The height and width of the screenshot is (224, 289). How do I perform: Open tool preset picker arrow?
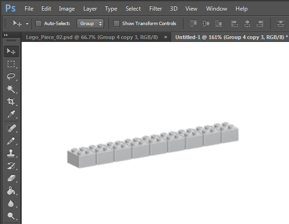[27, 24]
